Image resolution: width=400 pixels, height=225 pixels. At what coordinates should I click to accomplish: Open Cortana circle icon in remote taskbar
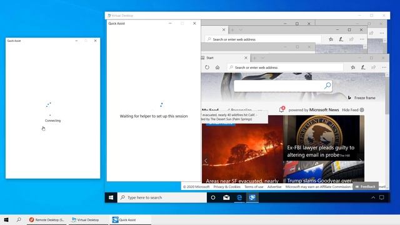[x=213, y=197]
